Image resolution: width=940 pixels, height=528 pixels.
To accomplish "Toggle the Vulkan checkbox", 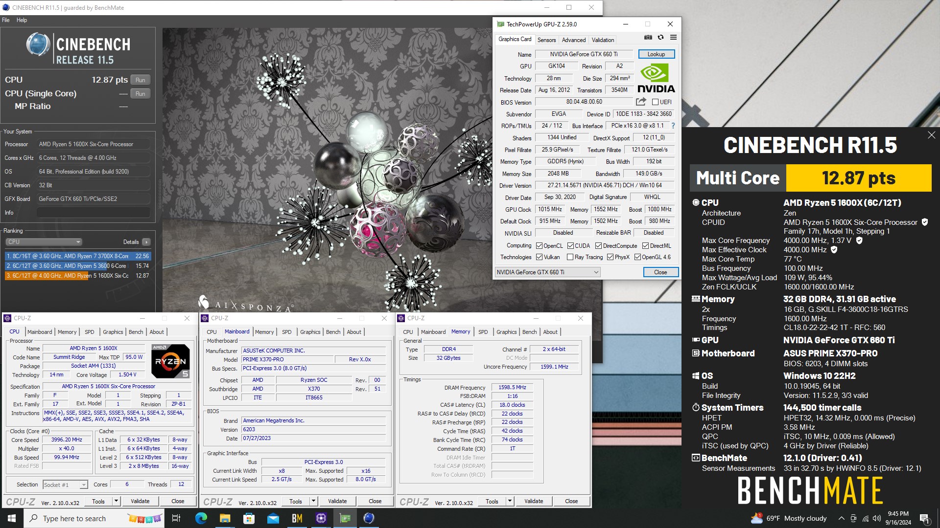I will tap(539, 257).
